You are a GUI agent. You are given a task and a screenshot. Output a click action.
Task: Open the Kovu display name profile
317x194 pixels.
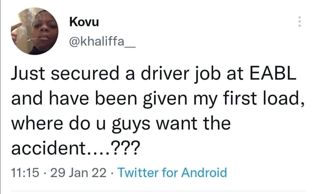84,22
